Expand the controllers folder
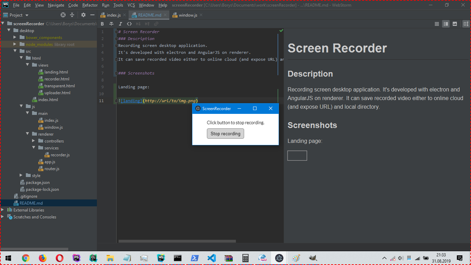 tap(33, 141)
